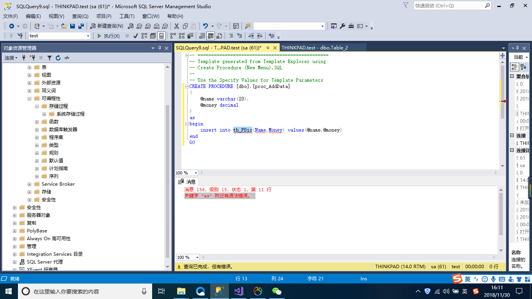This screenshot has height=299, width=532.
Task: Switch output to Results to Grid
Action: coord(211,36)
